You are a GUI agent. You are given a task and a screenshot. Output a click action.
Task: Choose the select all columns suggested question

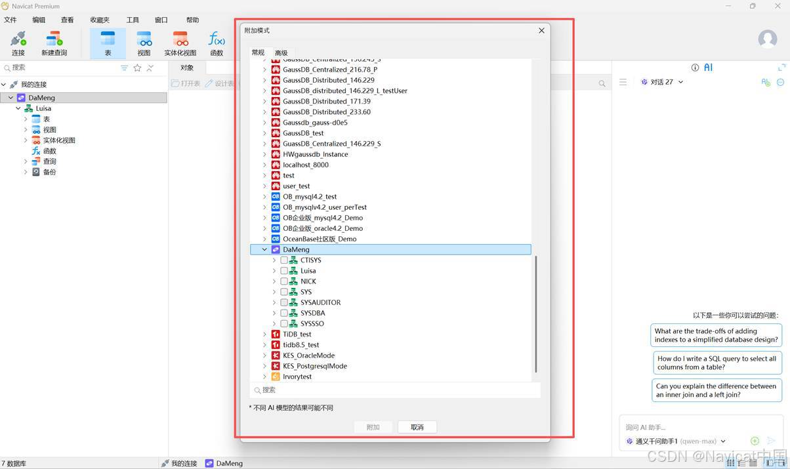pyautogui.click(x=717, y=363)
